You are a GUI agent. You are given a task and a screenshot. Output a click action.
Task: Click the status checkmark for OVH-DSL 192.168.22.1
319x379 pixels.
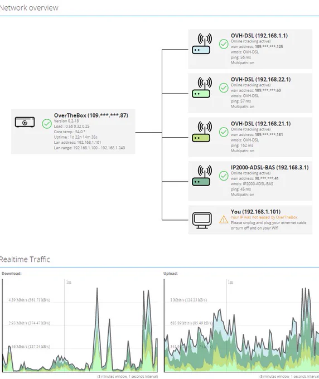pos(224,88)
